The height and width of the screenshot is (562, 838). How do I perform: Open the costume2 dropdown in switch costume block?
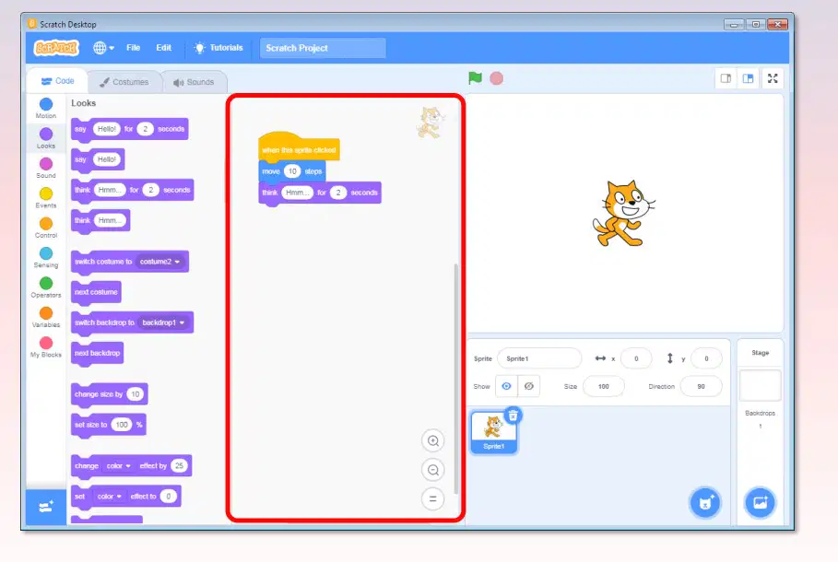pyautogui.click(x=159, y=262)
